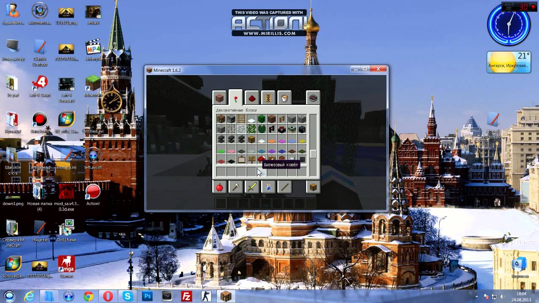This screenshot has width=539, height=303.
Task: Select the ladder item
Action: [x=241, y=119]
